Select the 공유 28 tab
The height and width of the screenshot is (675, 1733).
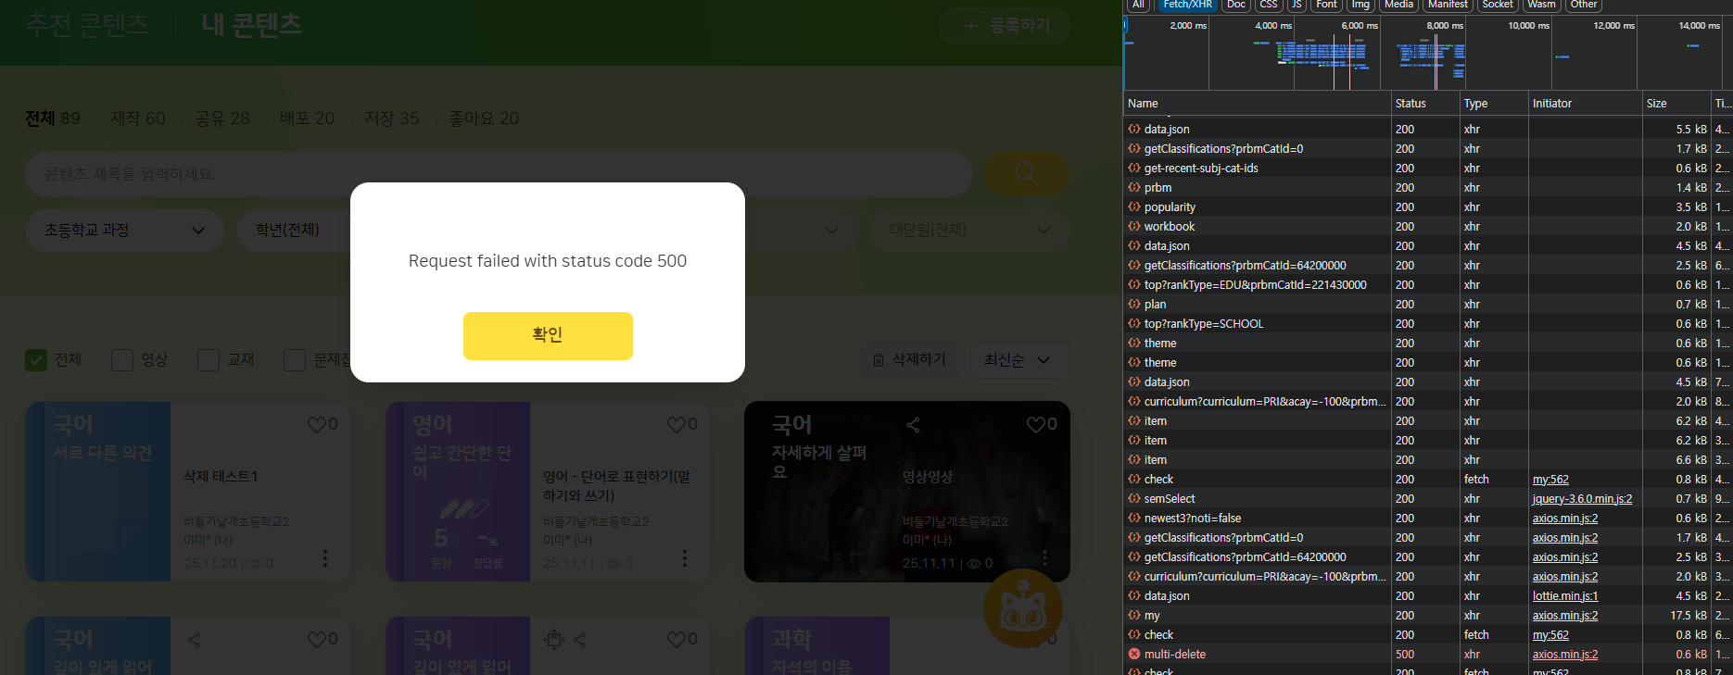[222, 119]
